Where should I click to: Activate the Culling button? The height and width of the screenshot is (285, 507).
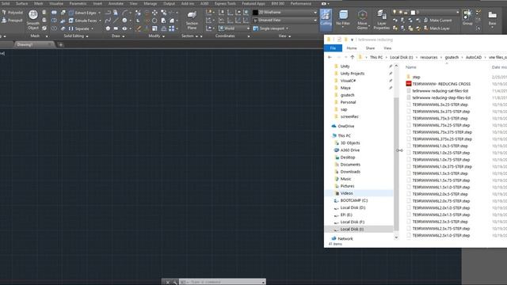[326, 19]
